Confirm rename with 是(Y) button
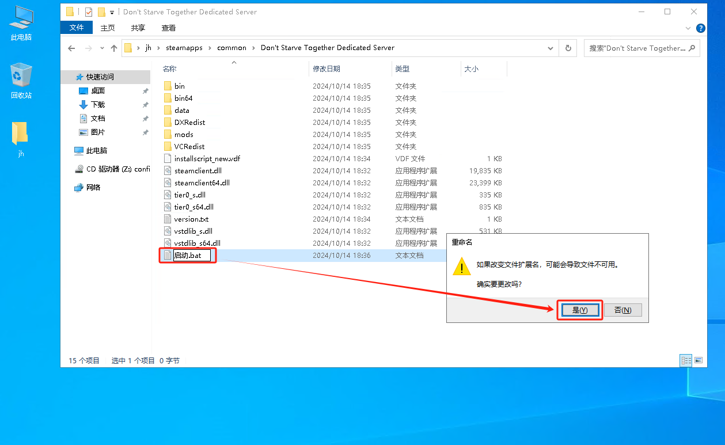The width and height of the screenshot is (725, 445). pos(579,310)
